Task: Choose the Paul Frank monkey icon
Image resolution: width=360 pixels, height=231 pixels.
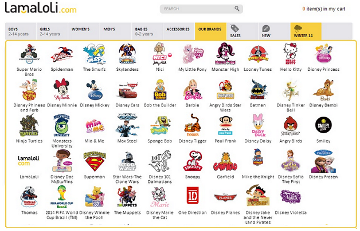Action: coord(225,126)
